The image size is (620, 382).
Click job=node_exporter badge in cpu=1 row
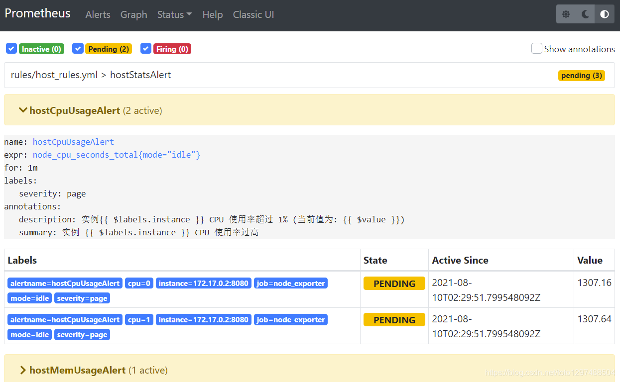pyautogui.click(x=291, y=320)
